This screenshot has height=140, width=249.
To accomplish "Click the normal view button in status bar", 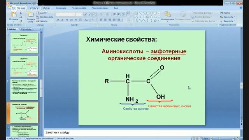I will [x=194, y=138].
